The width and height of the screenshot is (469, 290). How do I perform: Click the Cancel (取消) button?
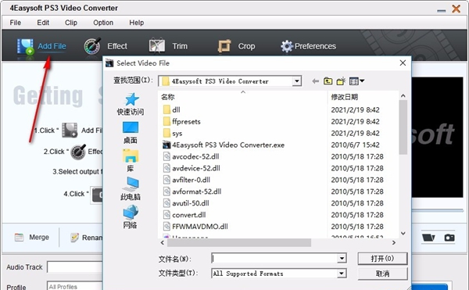click(382, 274)
